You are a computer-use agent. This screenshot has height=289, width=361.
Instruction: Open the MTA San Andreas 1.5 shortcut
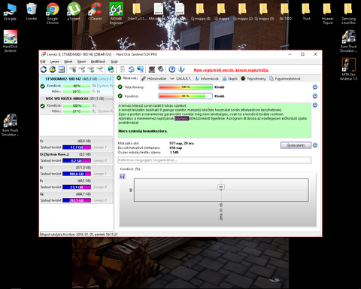(x=348, y=69)
